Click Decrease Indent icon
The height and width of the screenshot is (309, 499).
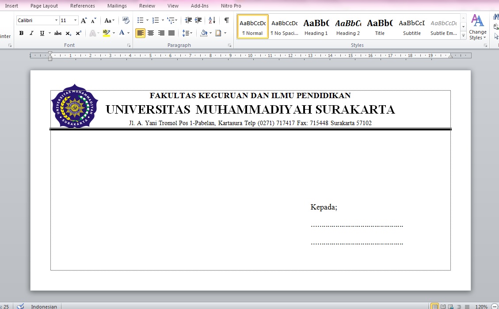(188, 20)
